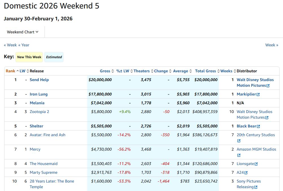The image size is (283, 191).
Task: Open Avatar: Fire and Ash release
Action: (x=47, y=135)
